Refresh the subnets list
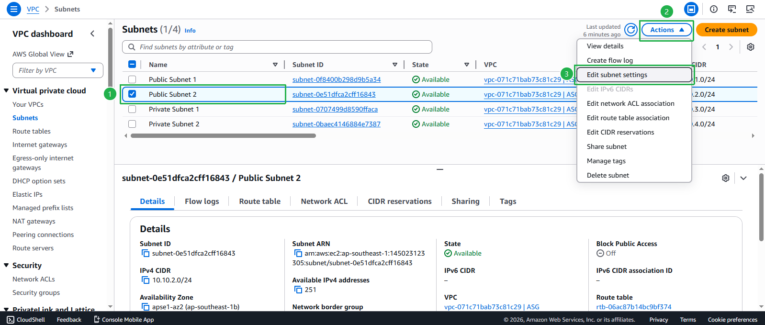 pos(631,30)
